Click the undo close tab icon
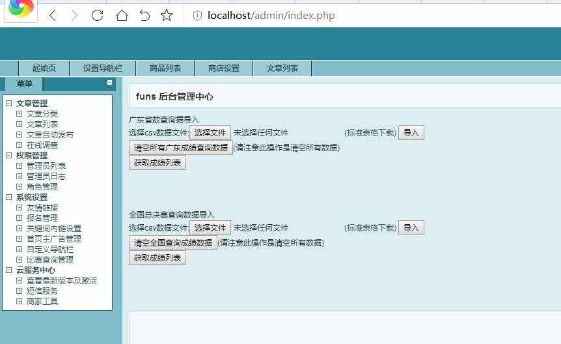 (144, 16)
